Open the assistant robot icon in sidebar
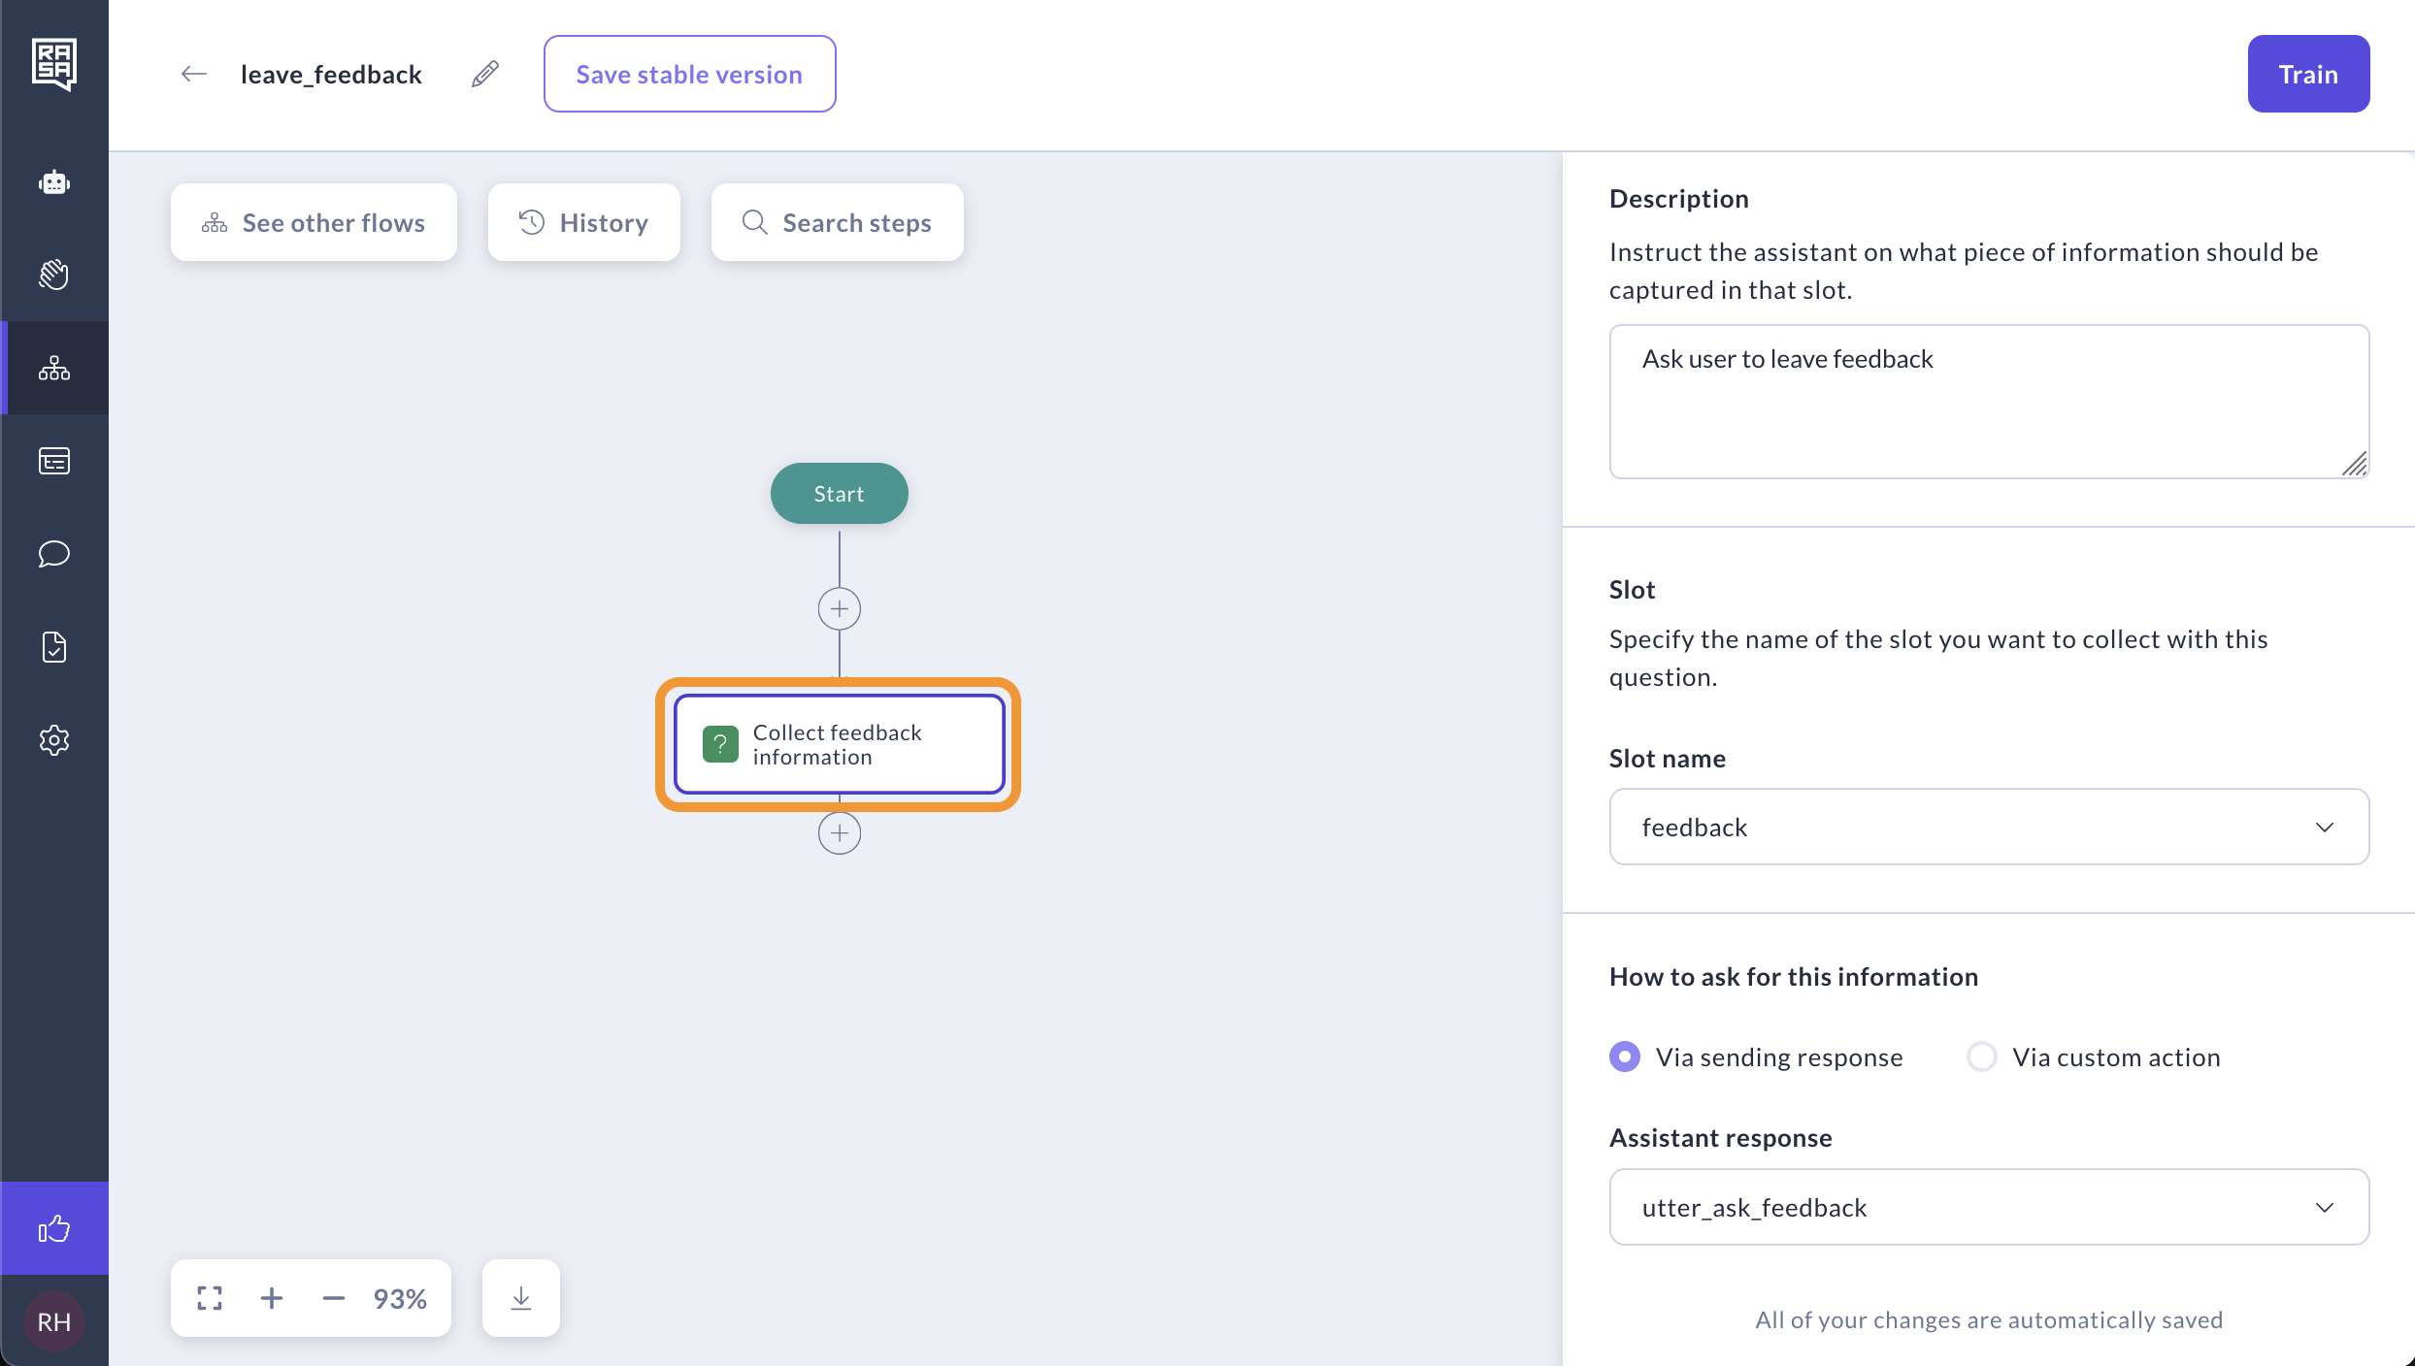Viewport: 2415px width, 1366px height. 54,181
